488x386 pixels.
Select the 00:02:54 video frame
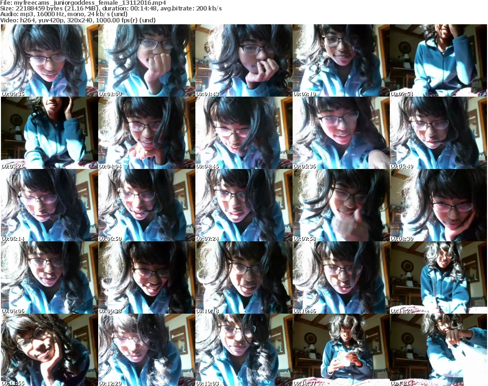click(438, 60)
